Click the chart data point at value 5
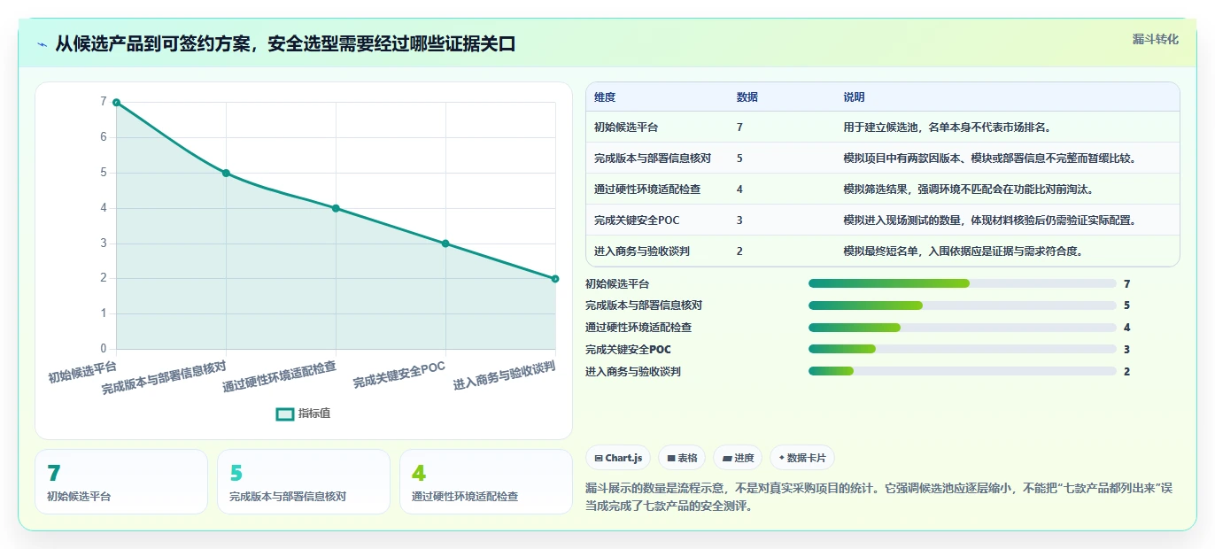The height and width of the screenshot is (549, 1215). click(226, 173)
